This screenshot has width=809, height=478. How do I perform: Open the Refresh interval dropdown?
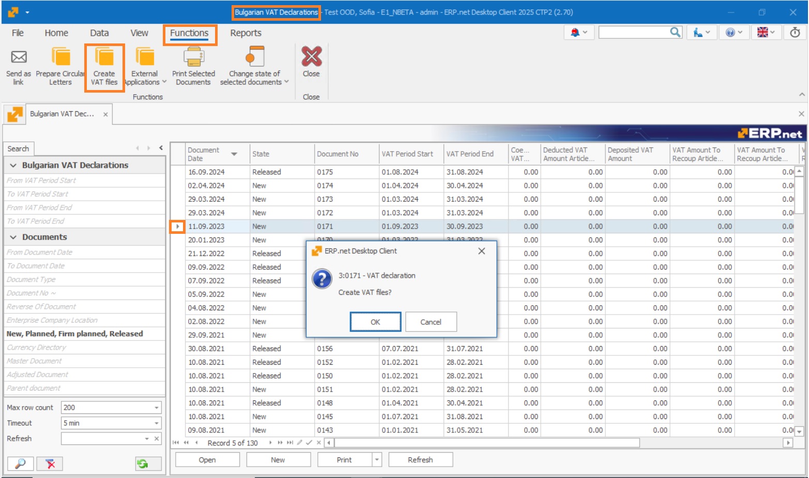[147, 439]
